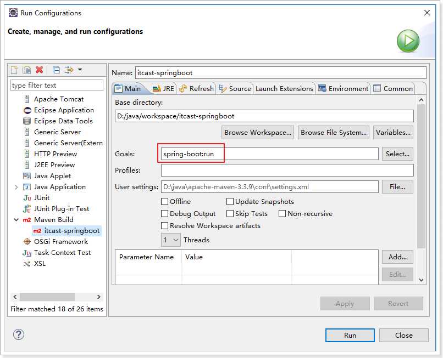Enable the Non-recursive checkbox
Screen dimensions: 443x358
[282, 214]
